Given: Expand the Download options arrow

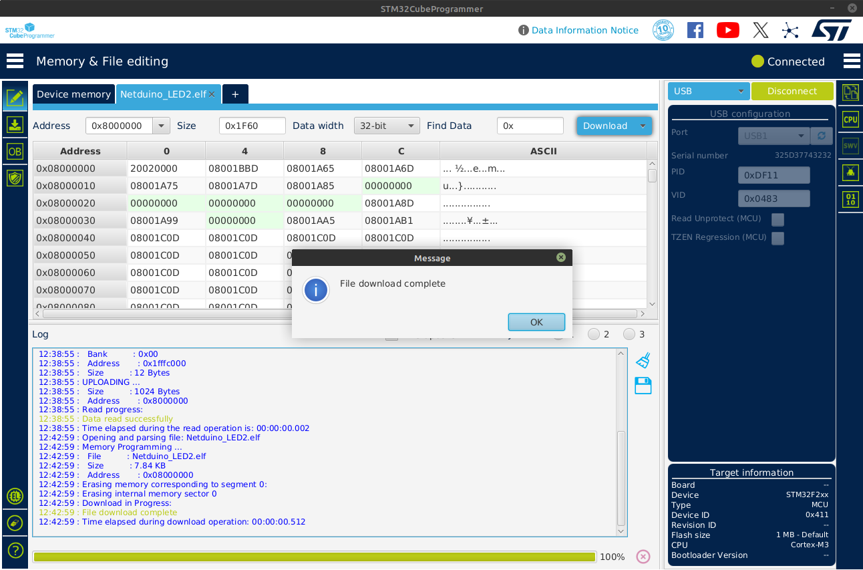Looking at the screenshot, I should pyautogui.click(x=643, y=125).
